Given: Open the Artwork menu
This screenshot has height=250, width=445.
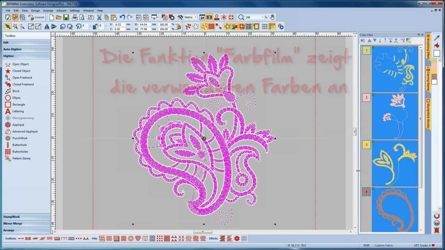Looking at the screenshot, I should click(x=61, y=10).
